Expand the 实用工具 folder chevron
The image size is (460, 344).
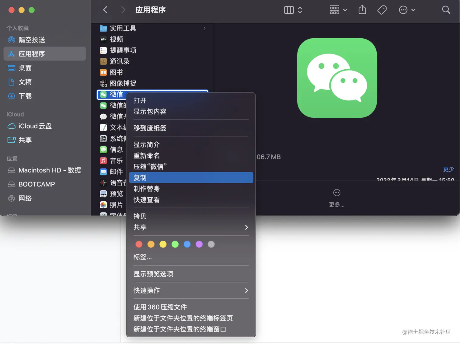point(204,28)
